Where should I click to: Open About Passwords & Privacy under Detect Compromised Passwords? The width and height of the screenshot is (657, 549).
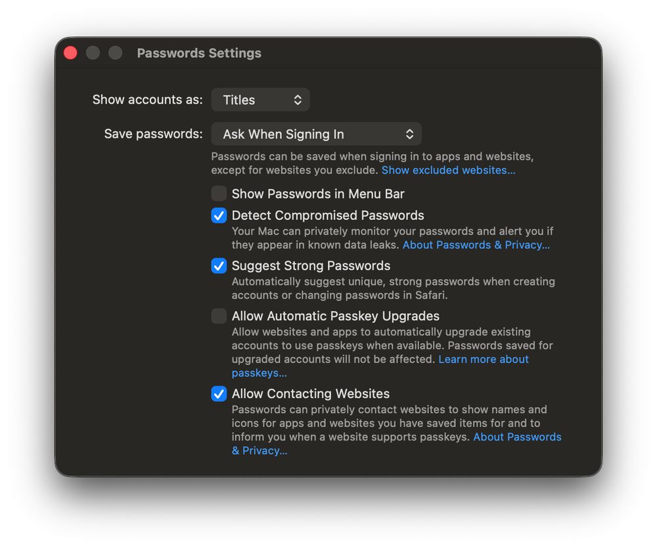(x=476, y=244)
